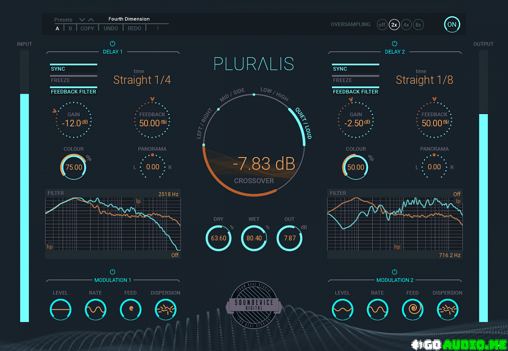The image size is (508, 351).
Task: Toggle FEEDBACK FILTER for Delay 1
Action: point(73,92)
